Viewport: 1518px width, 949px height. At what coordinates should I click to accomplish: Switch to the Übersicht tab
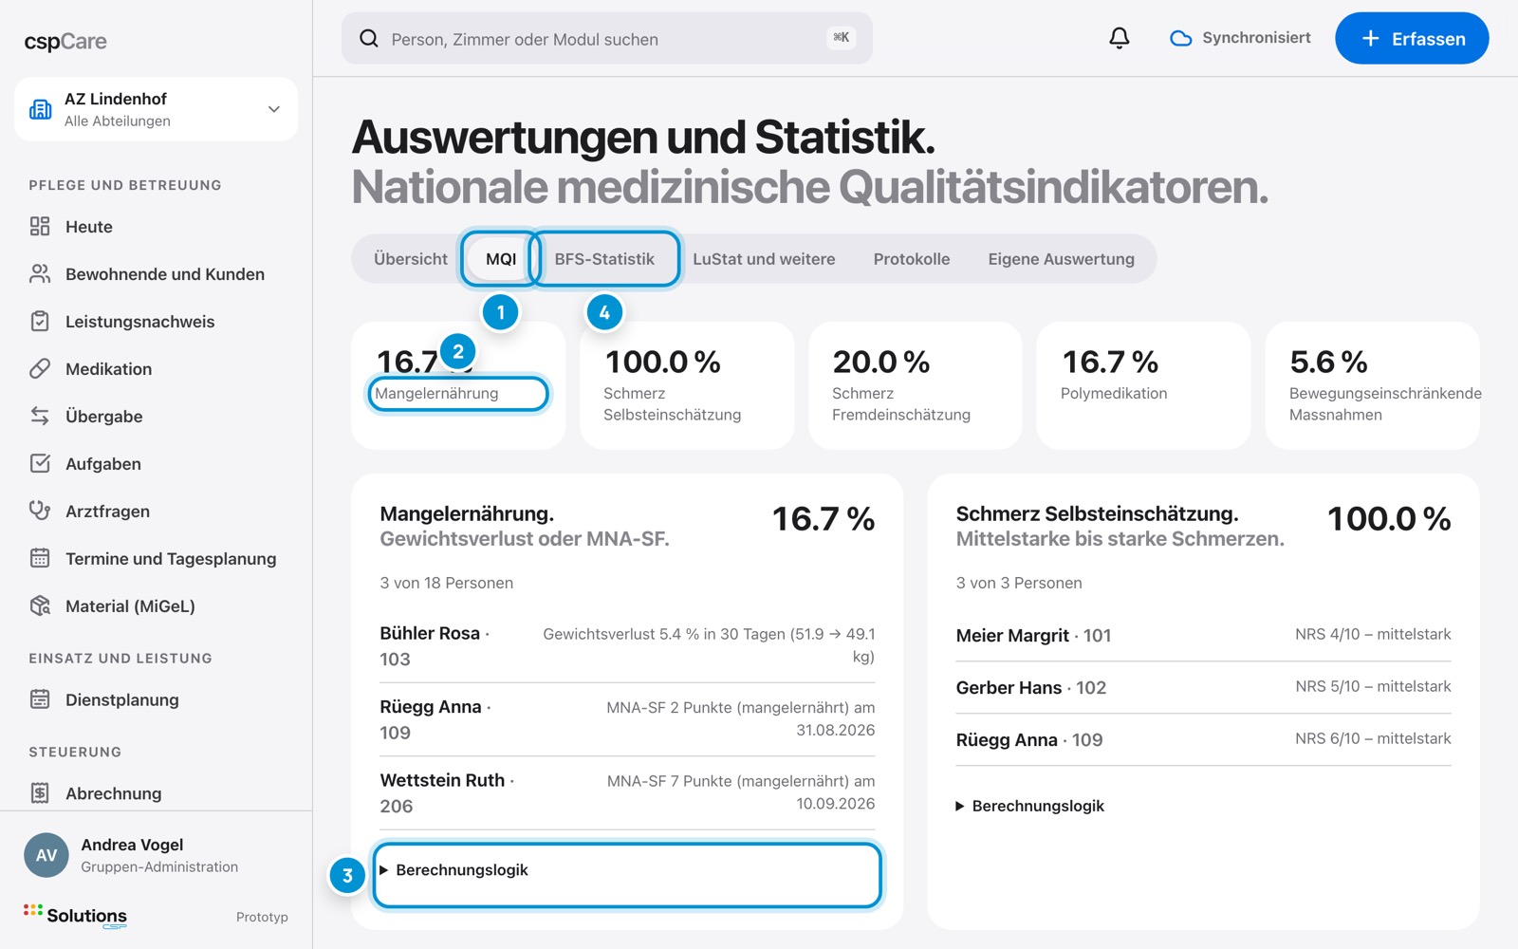pyautogui.click(x=411, y=259)
